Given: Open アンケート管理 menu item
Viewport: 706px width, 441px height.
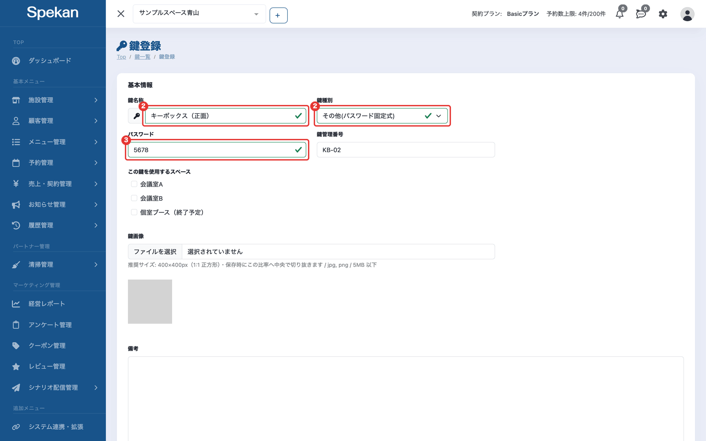Looking at the screenshot, I should point(53,325).
